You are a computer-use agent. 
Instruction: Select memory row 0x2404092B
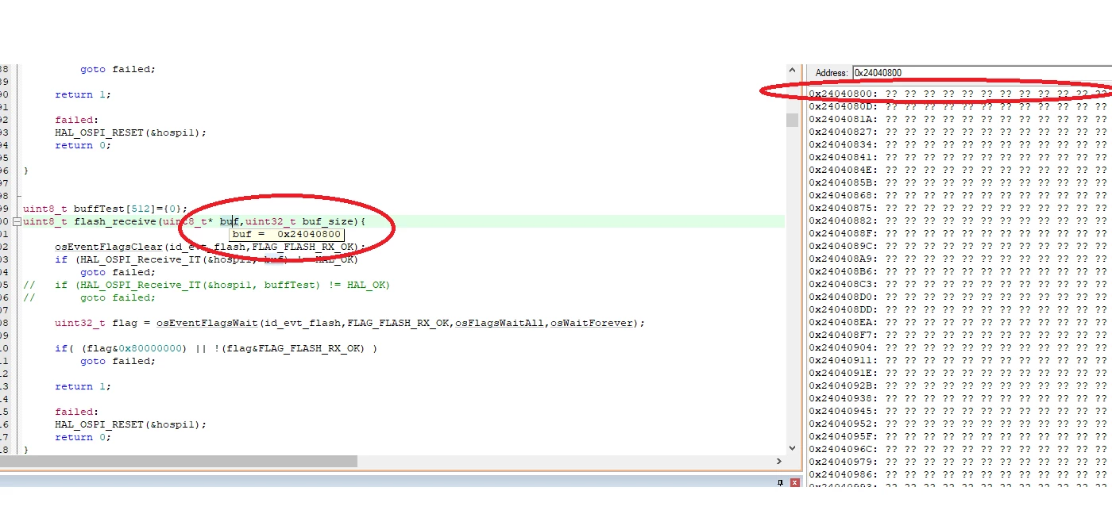tap(959, 385)
